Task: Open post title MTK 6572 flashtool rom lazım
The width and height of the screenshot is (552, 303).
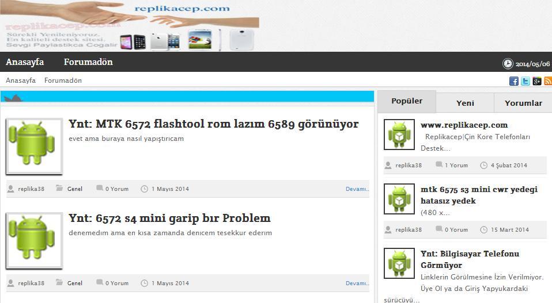Action: [x=213, y=124]
